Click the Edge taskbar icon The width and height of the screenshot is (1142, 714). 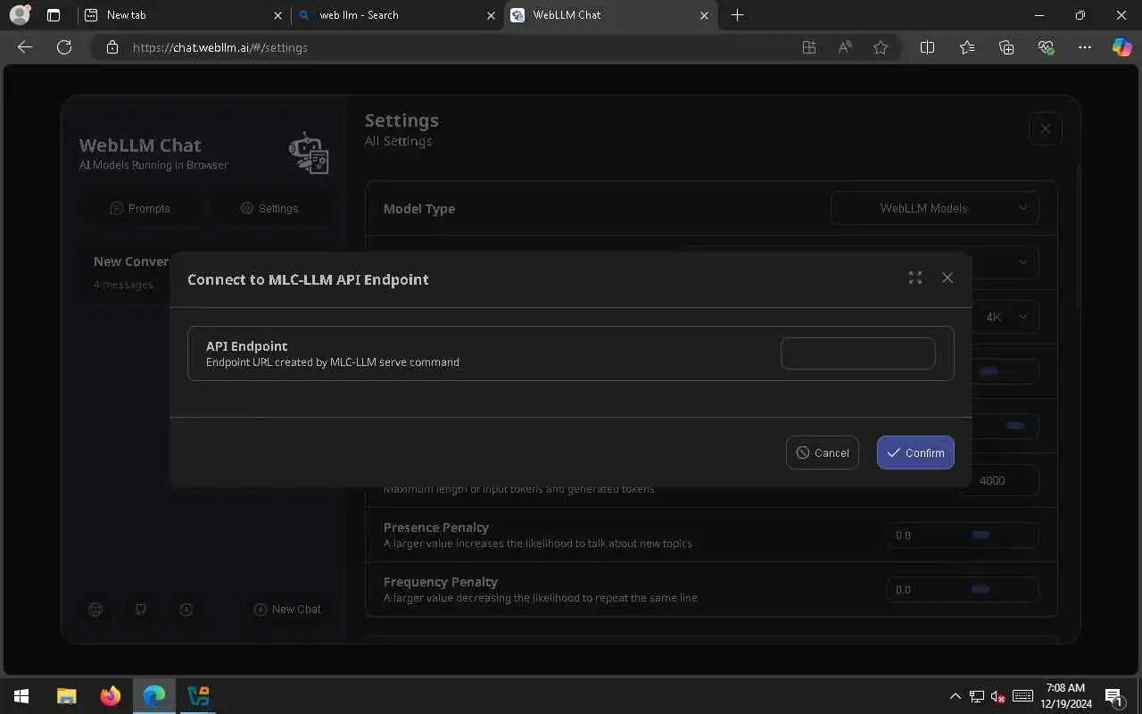tap(154, 696)
